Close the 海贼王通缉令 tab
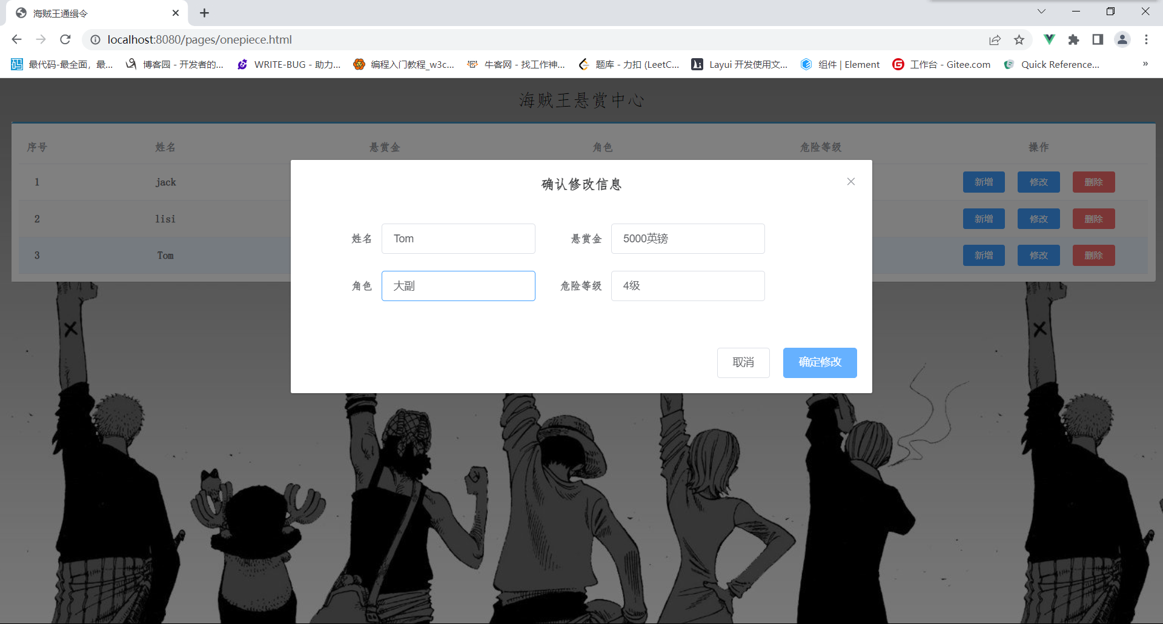Image resolution: width=1163 pixels, height=624 pixels. [176, 13]
